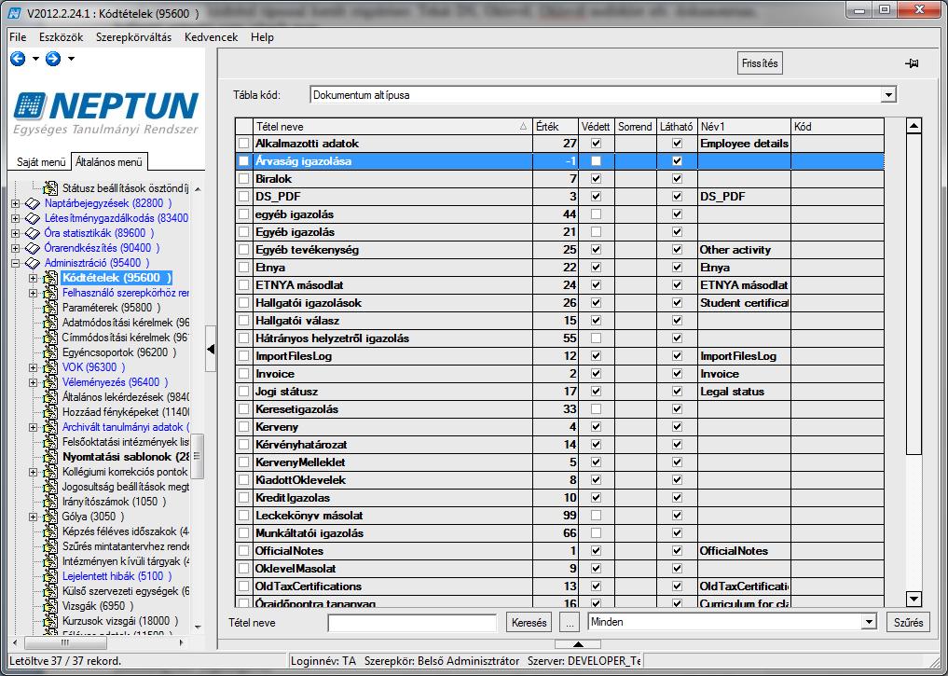Tick the row selector for Alkalmazotti adatok
This screenshot has height=676, width=948.
pos(243,144)
